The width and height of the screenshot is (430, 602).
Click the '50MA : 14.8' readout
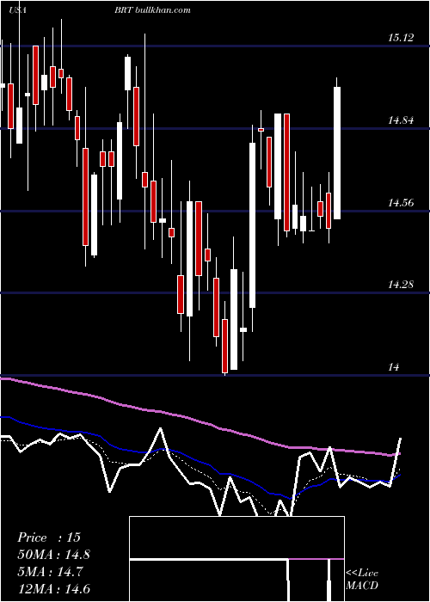click(54, 555)
